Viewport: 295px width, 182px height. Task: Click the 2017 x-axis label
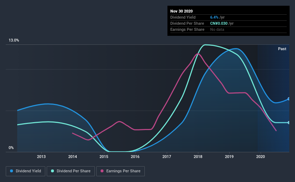point(167,157)
